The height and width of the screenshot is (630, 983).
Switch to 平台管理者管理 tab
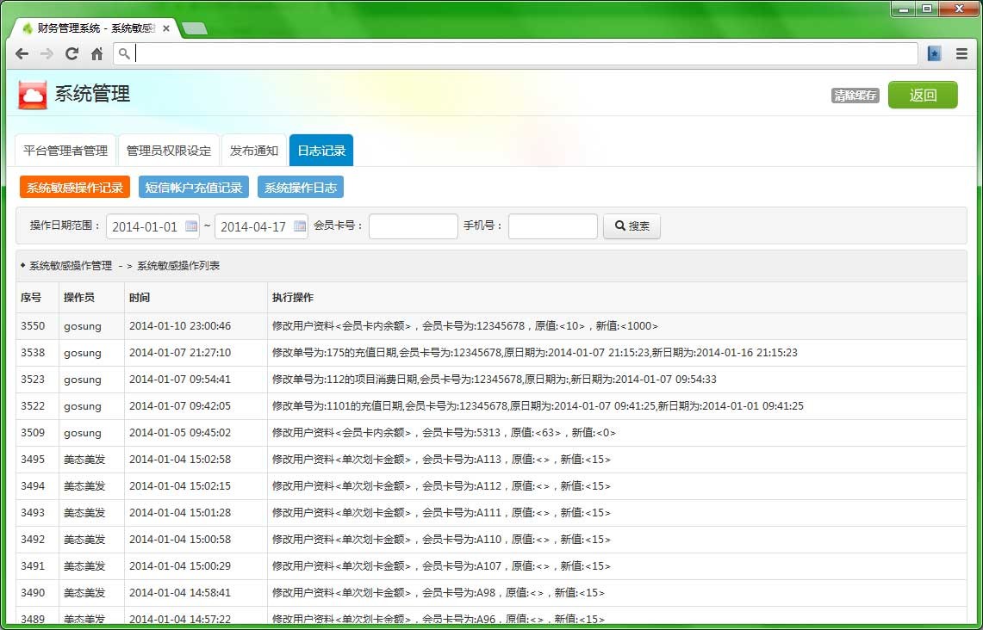point(65,151)
